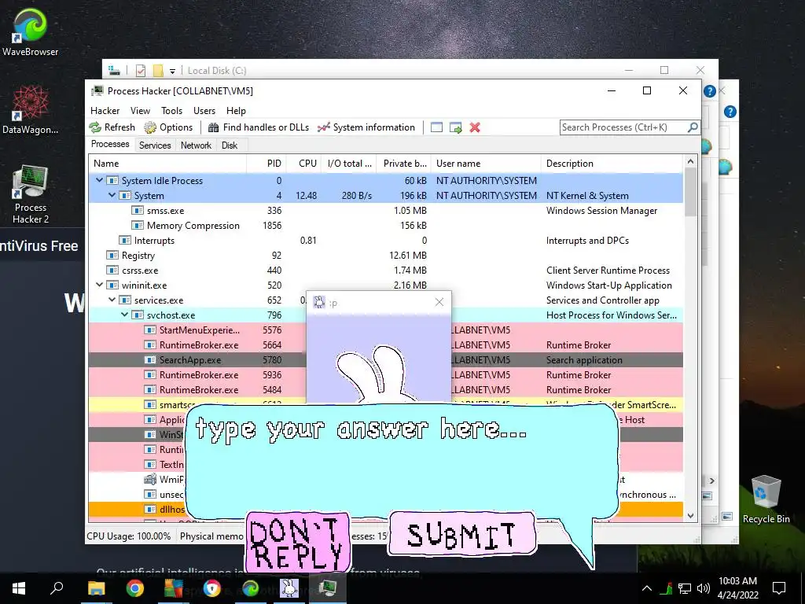Sort by the CPU column header

pos(304,164)
